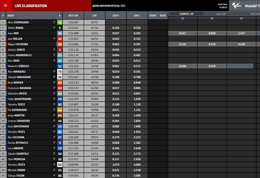Click number badge 23 for Enea Bastianini
This screenshot has height=178, width=260.
pos(60,126)
